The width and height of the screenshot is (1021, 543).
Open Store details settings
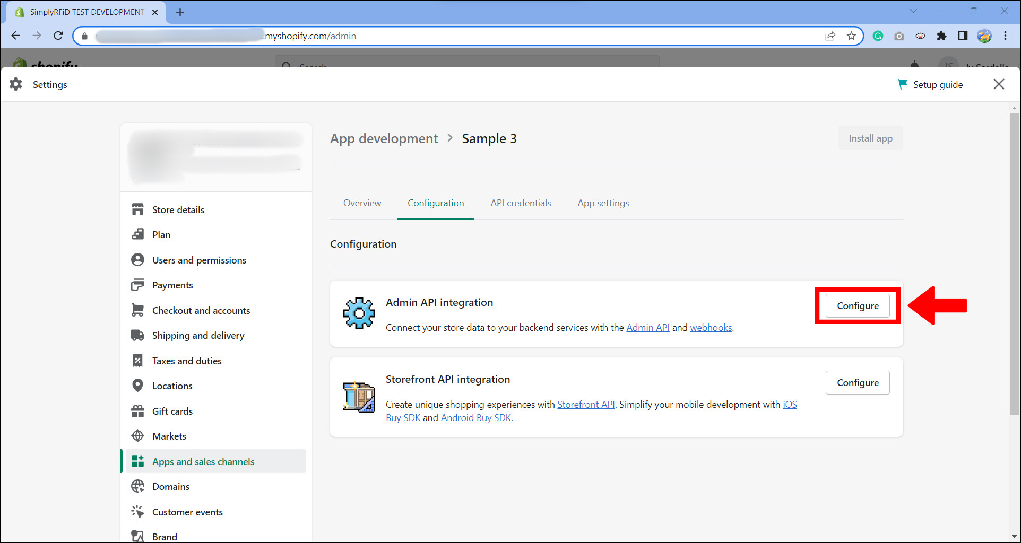tap(215, 209)
